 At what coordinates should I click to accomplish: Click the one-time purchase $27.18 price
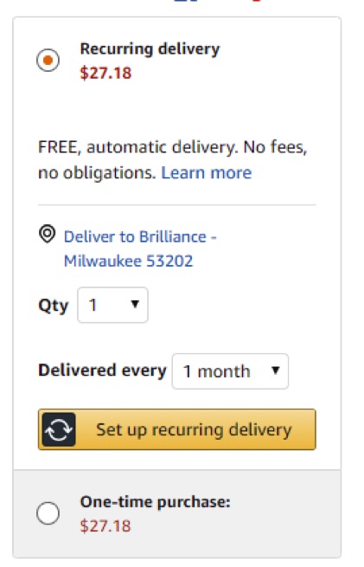tap(105, 525)
